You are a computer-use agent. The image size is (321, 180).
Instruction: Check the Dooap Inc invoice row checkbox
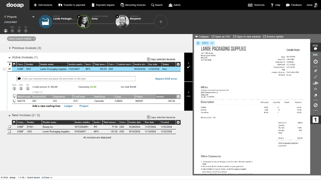9,127
